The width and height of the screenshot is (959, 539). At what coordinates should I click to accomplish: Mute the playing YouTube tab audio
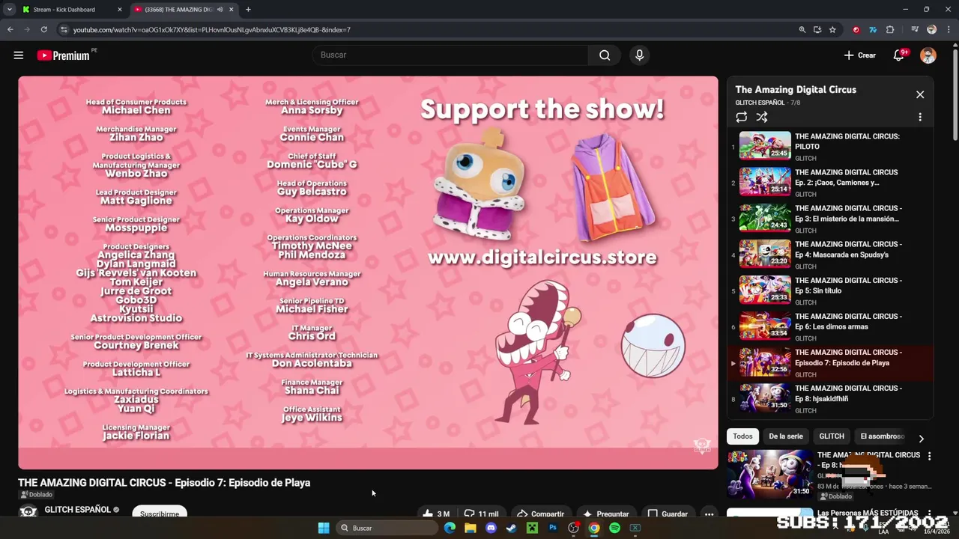(220, 10)
